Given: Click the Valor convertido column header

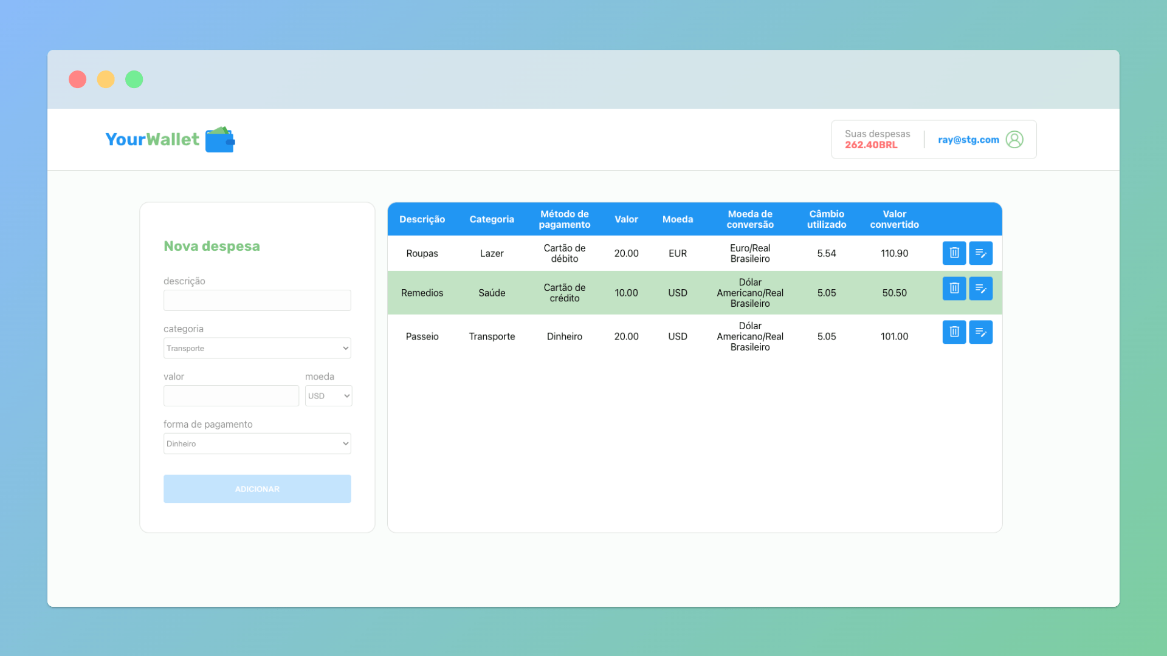Looking at the screenshot, I should click(x=894, y=219).
